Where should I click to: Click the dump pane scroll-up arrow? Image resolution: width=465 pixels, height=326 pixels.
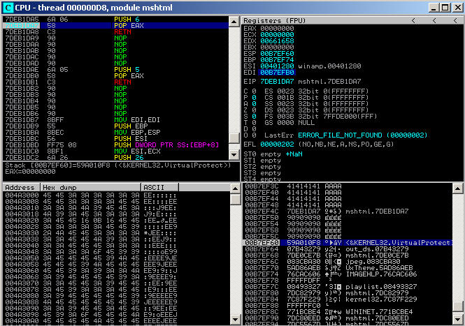(x=236, y=188)
